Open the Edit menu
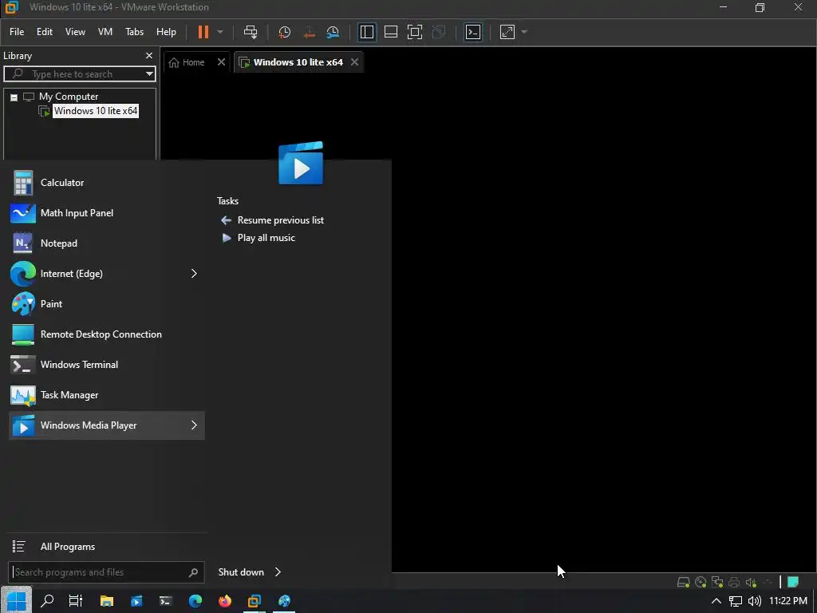 point(45,32)
